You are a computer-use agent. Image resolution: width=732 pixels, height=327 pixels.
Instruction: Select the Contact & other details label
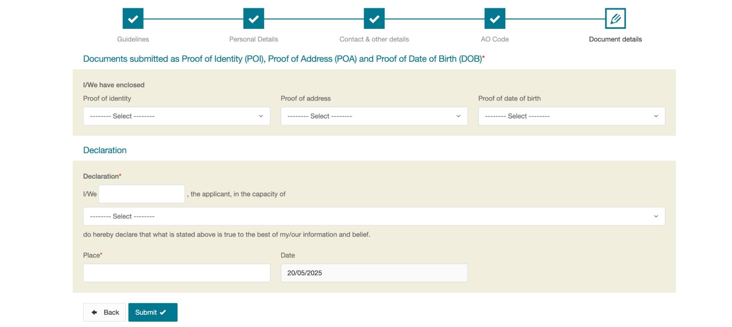(x=374, y=39)
